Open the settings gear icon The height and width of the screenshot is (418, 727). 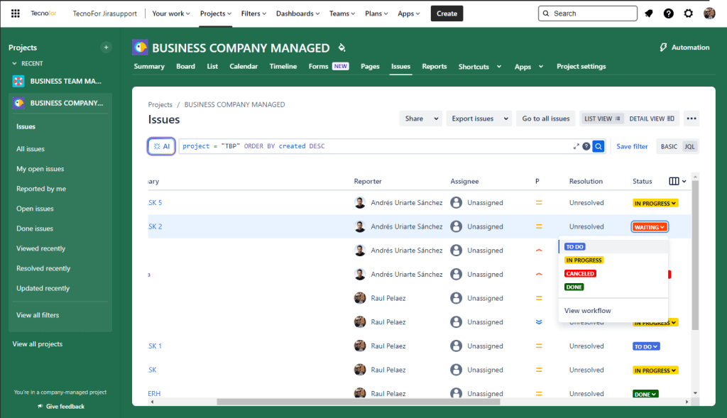tap(689, 13)
